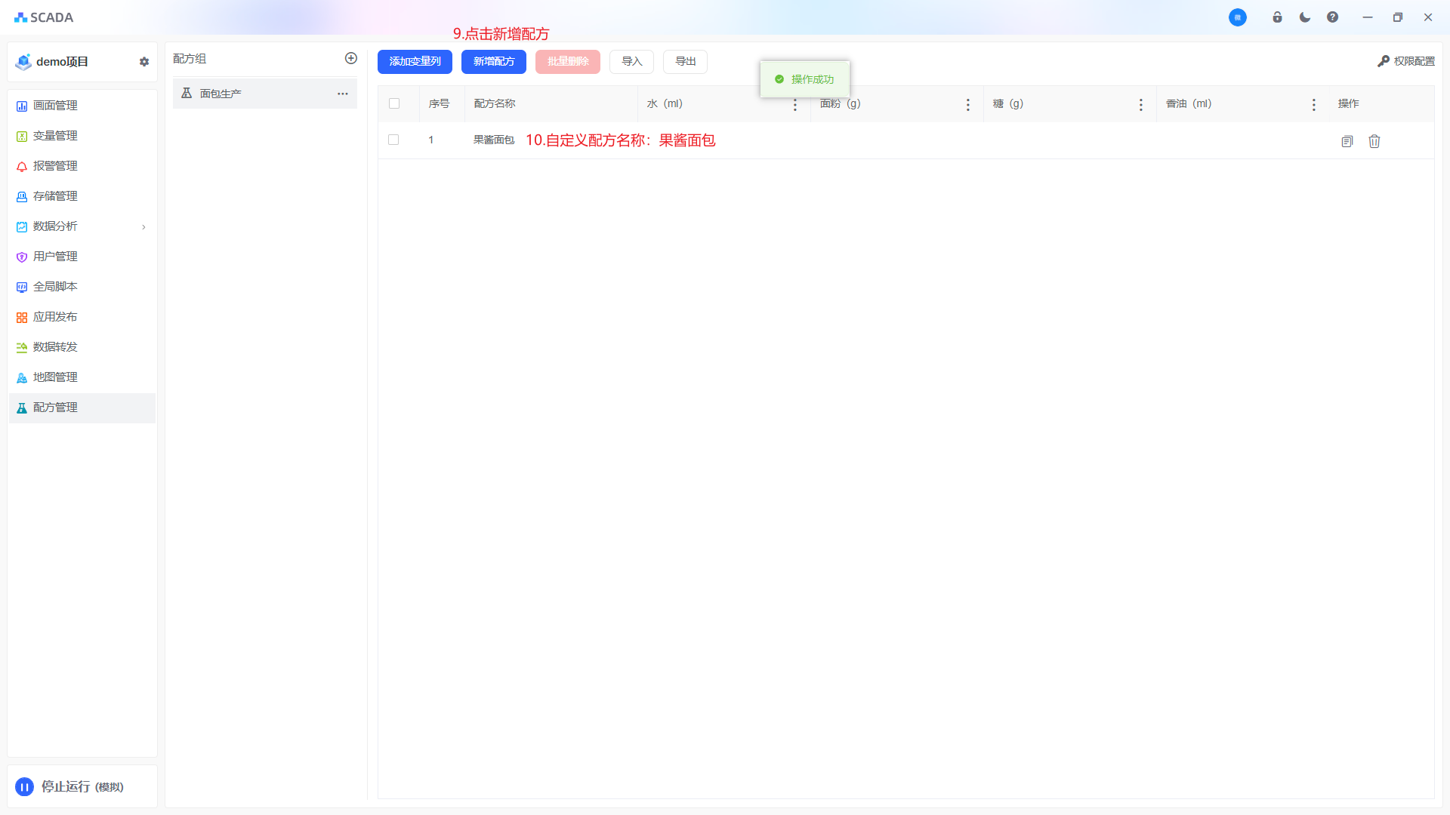Click the add recipe group plus icon

click(351, 58)
